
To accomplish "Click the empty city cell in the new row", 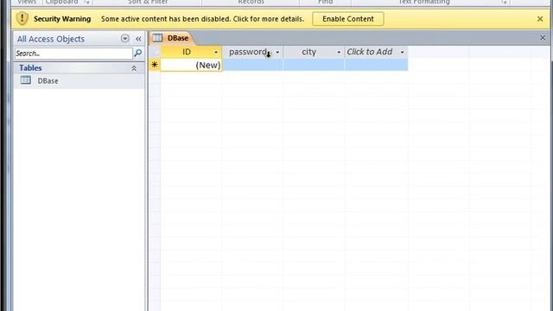I will pyautogui.click(x=314, y=65).
